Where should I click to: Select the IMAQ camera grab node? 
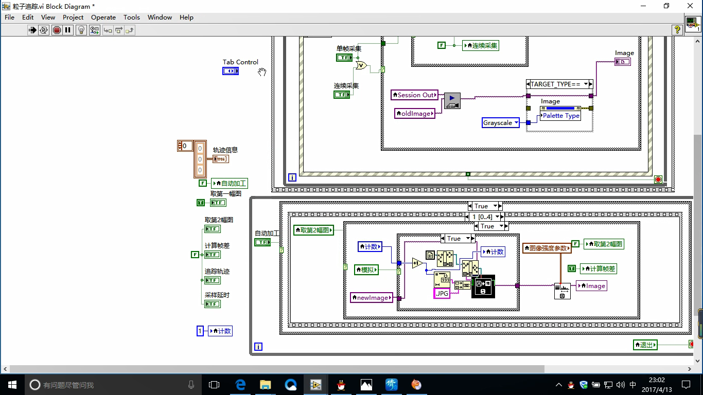pos(451,100)
